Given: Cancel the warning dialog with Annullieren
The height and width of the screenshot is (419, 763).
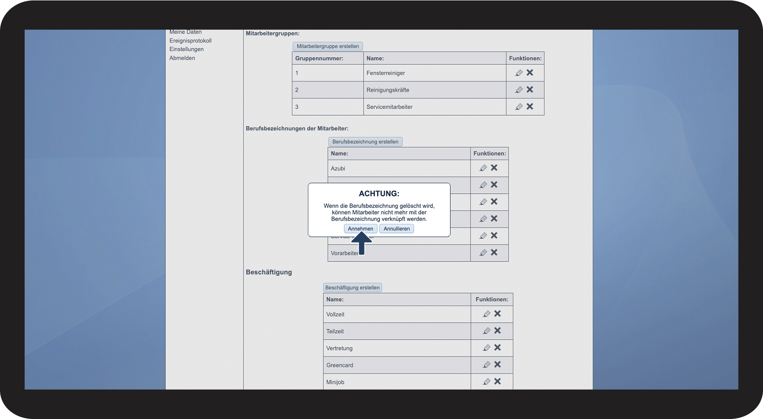Looking at the screenshot, I should pos(397,229).
